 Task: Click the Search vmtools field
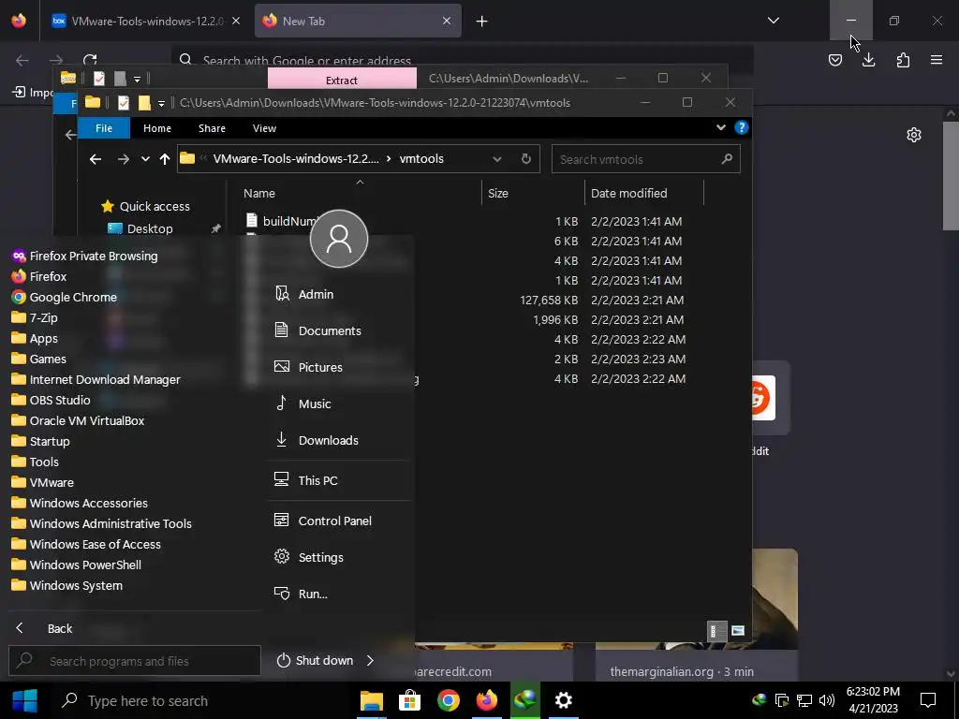pyautogui.click(x=646, y=159)
